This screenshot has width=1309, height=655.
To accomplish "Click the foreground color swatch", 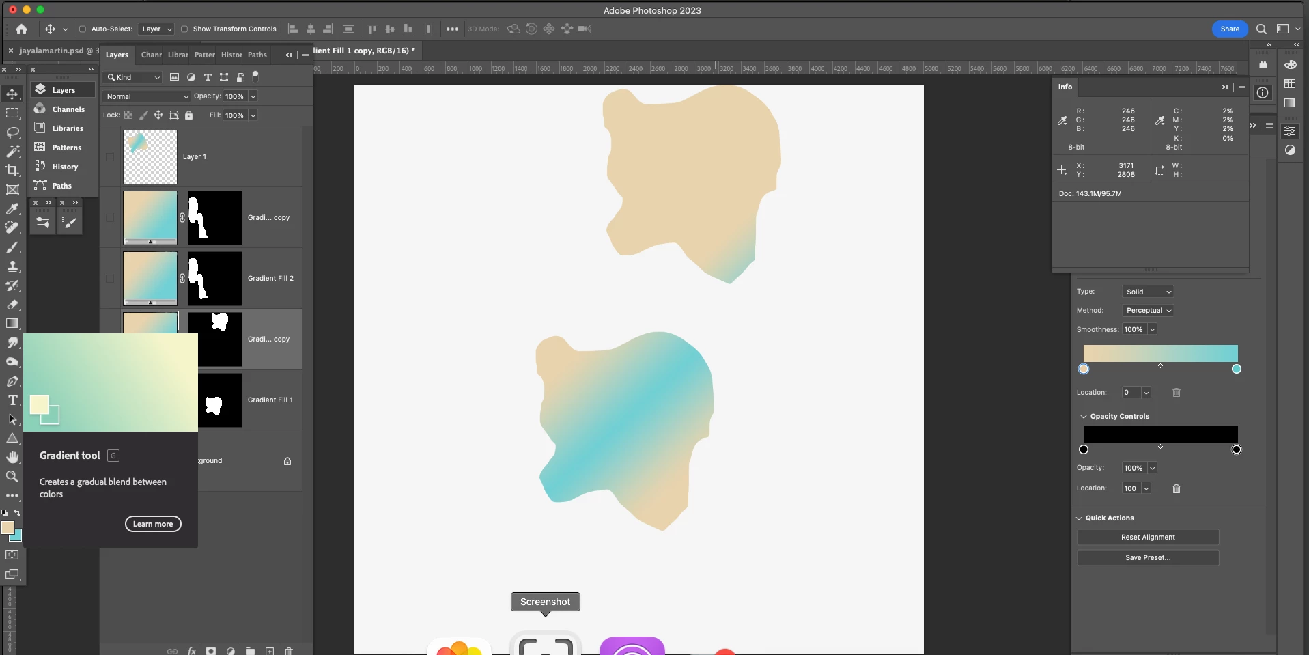I will coord(8,528).
